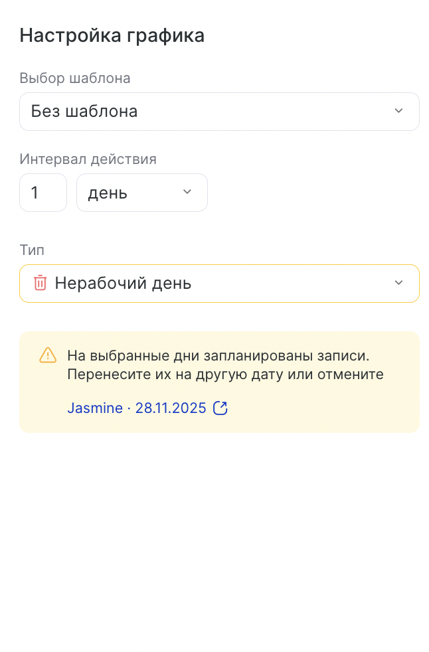Viewport: 429px width, 652px height.
Task: Click the Jasmine name in the warning
Action: (x=94, y=408)
